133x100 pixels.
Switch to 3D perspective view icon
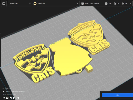(4, 98)
